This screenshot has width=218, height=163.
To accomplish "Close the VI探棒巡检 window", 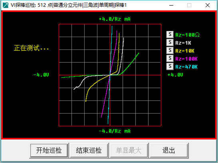I will point(207,5).
